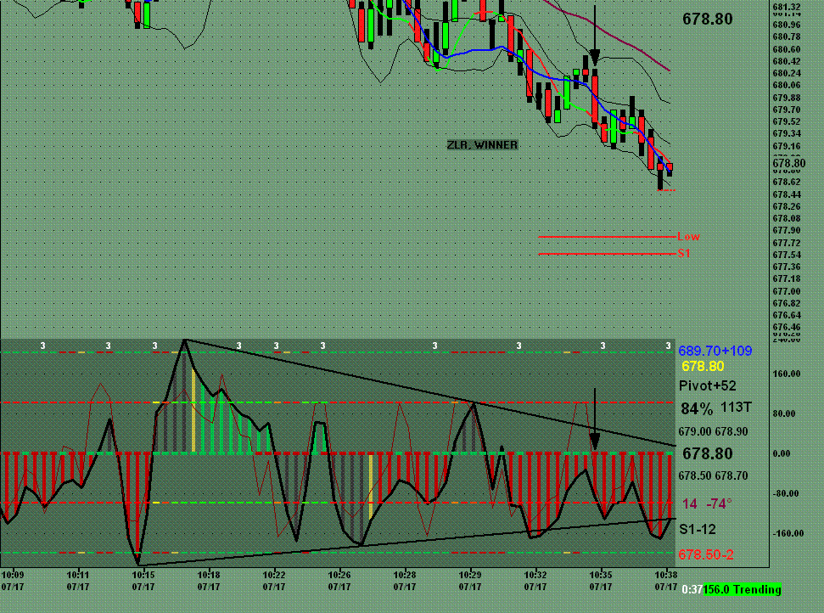Click the 677.36 price axis label

pyautogui.click(x=787, y=267)
